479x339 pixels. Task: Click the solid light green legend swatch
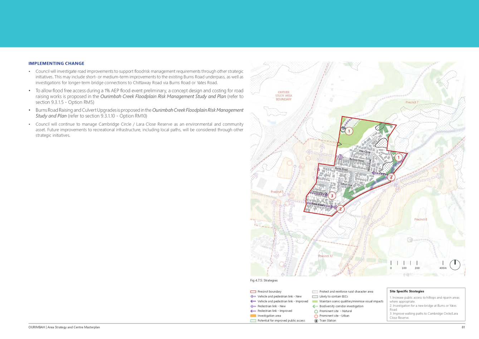click(x=315, y=301)
